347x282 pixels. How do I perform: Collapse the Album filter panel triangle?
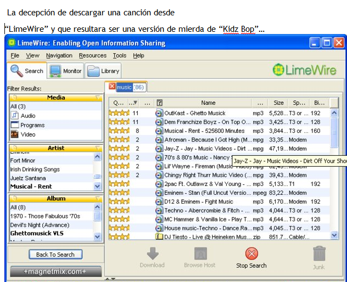[98, 198]
